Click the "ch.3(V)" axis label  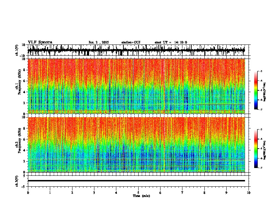click(17, 181)
